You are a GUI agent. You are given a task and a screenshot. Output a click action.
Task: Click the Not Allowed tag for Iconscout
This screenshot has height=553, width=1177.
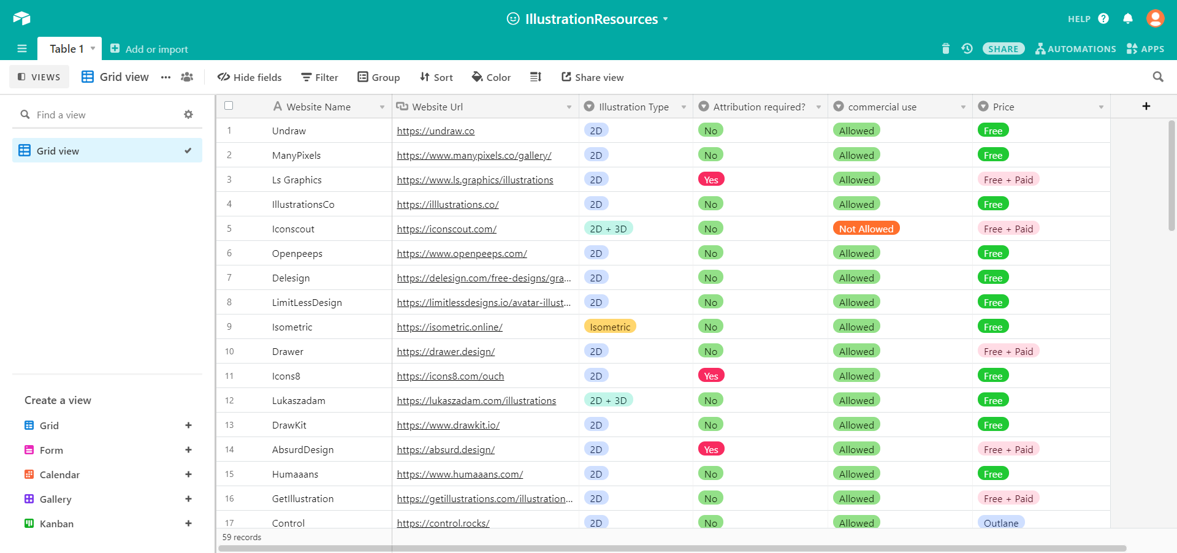pyautogui.click(x=866, y=228)
